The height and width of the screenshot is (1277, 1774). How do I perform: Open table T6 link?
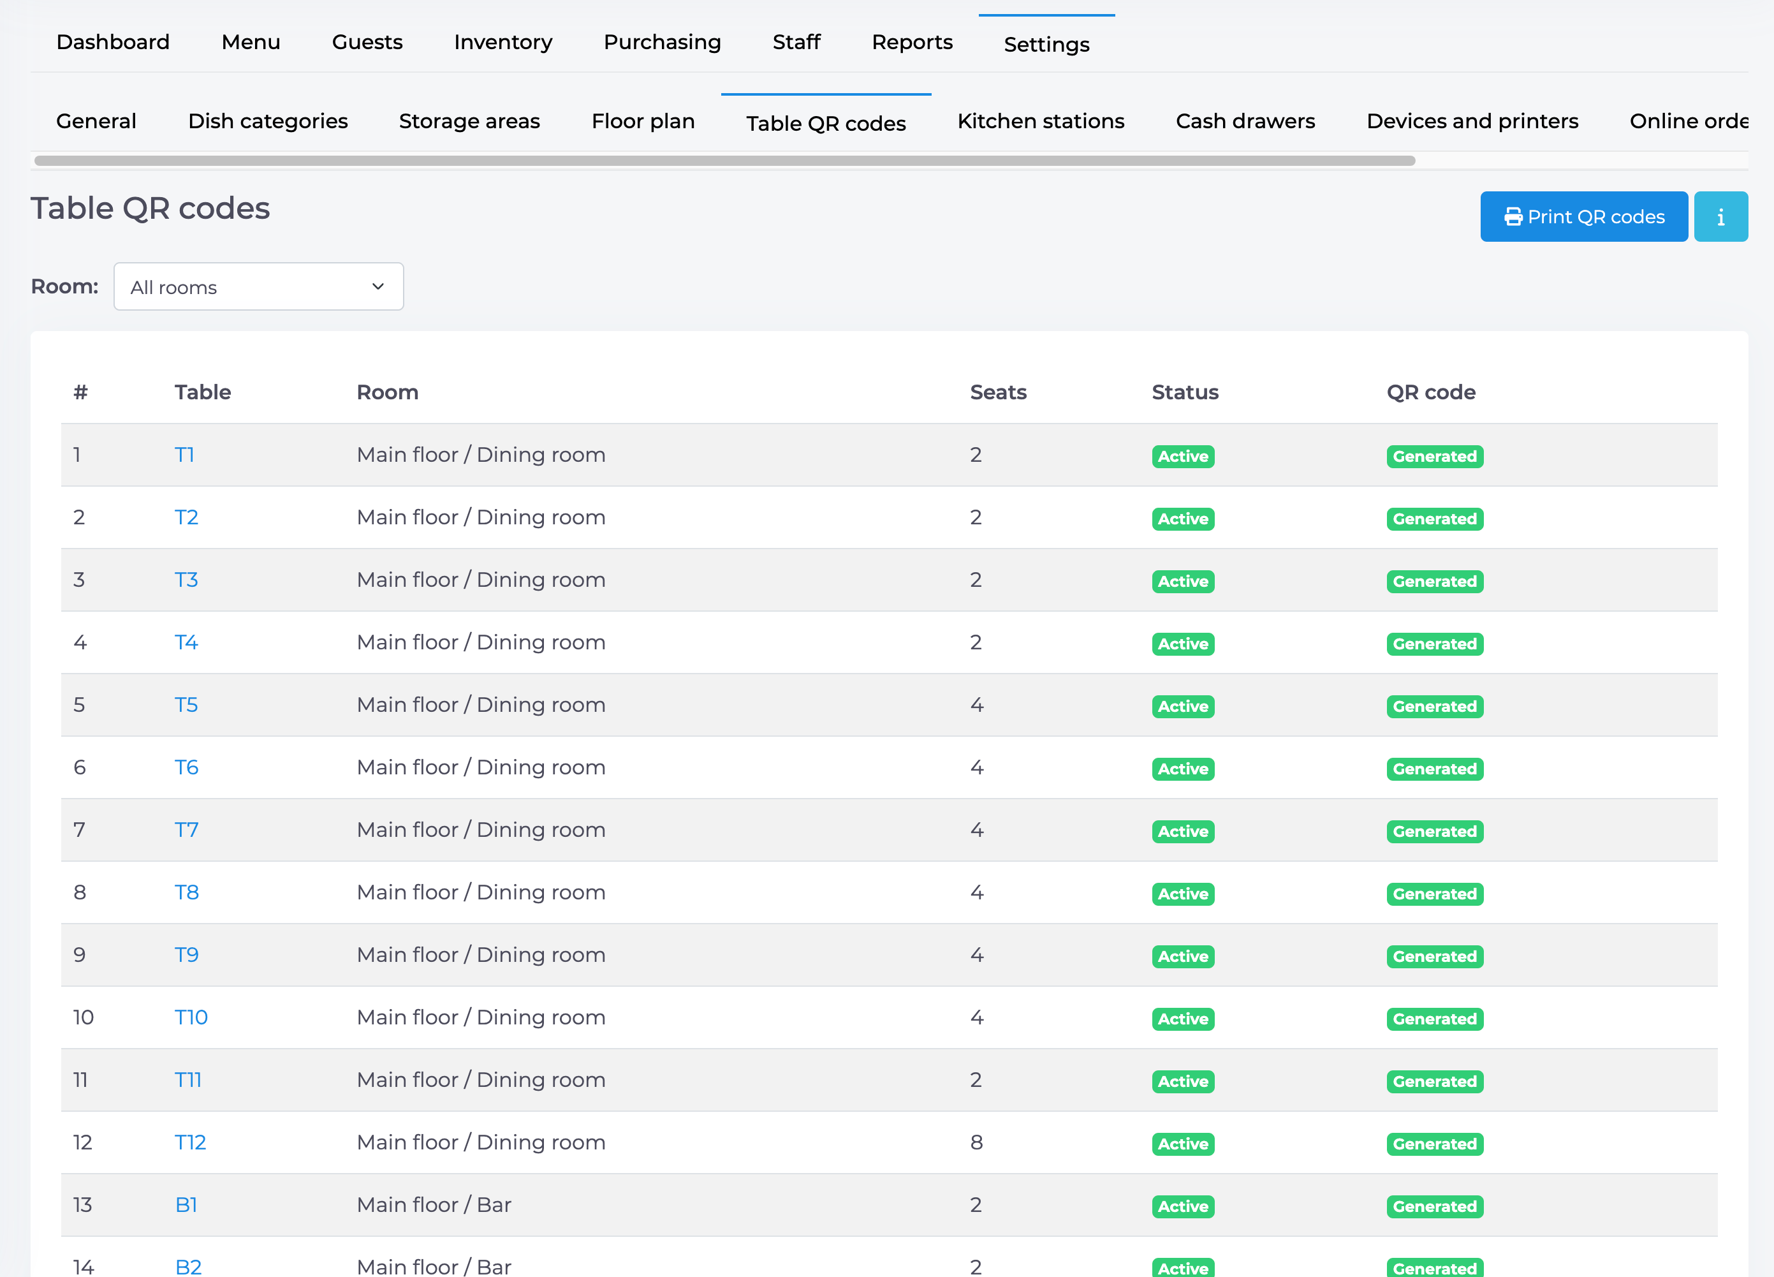tap(186, 767)
